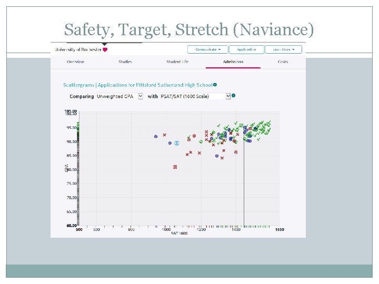Select the Admissions tab
The width and height of the screenshot is (379, 284).
pyautogui.click(x=233, y=62)
